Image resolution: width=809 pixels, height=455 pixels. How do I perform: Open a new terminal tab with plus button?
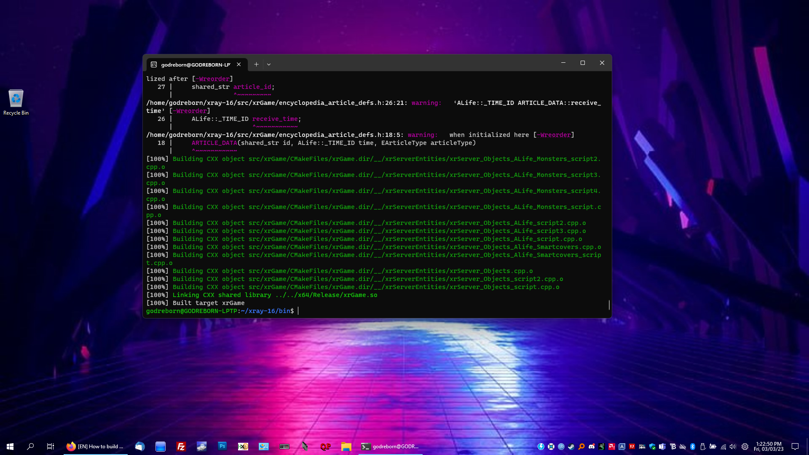(256, 64)
